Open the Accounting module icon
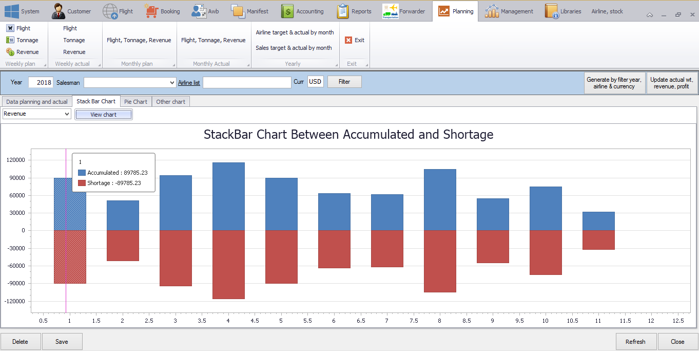Screen dimensions: 699x351 point(287,11)
